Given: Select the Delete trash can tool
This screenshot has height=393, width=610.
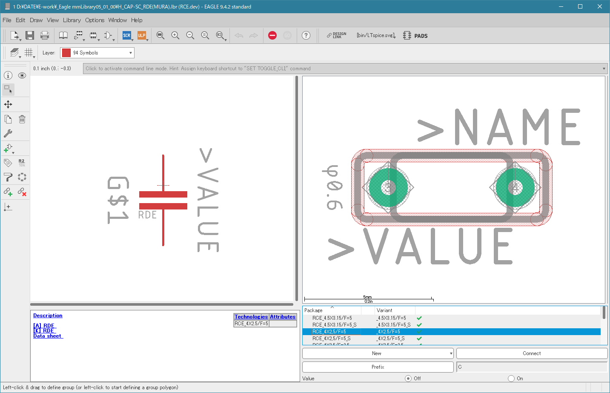Looking at the screenshot, I should [x=22, y=119].
